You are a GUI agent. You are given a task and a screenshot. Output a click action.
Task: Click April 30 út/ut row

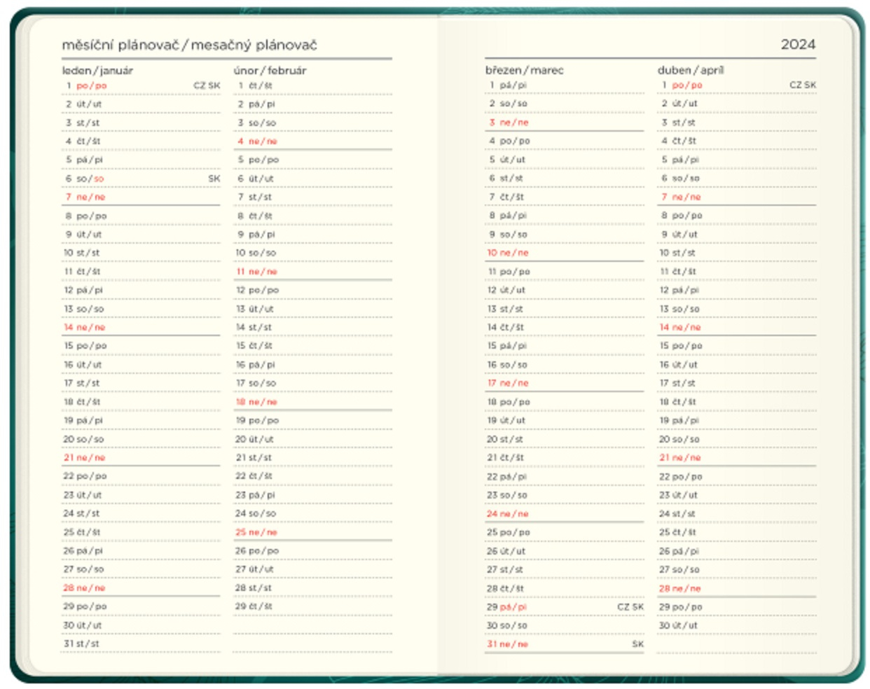tap(736, 625)
